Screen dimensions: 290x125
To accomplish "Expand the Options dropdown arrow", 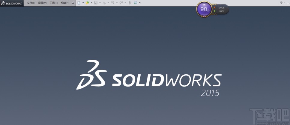I will click(x=140, y=3).
